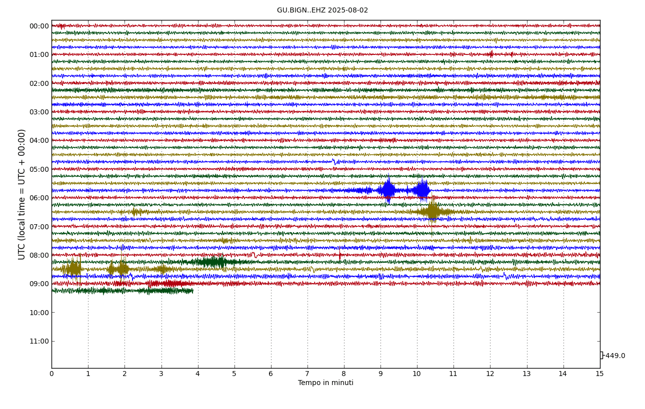
Task: Click x-axis tick label 1
Action: click(88, 374)
